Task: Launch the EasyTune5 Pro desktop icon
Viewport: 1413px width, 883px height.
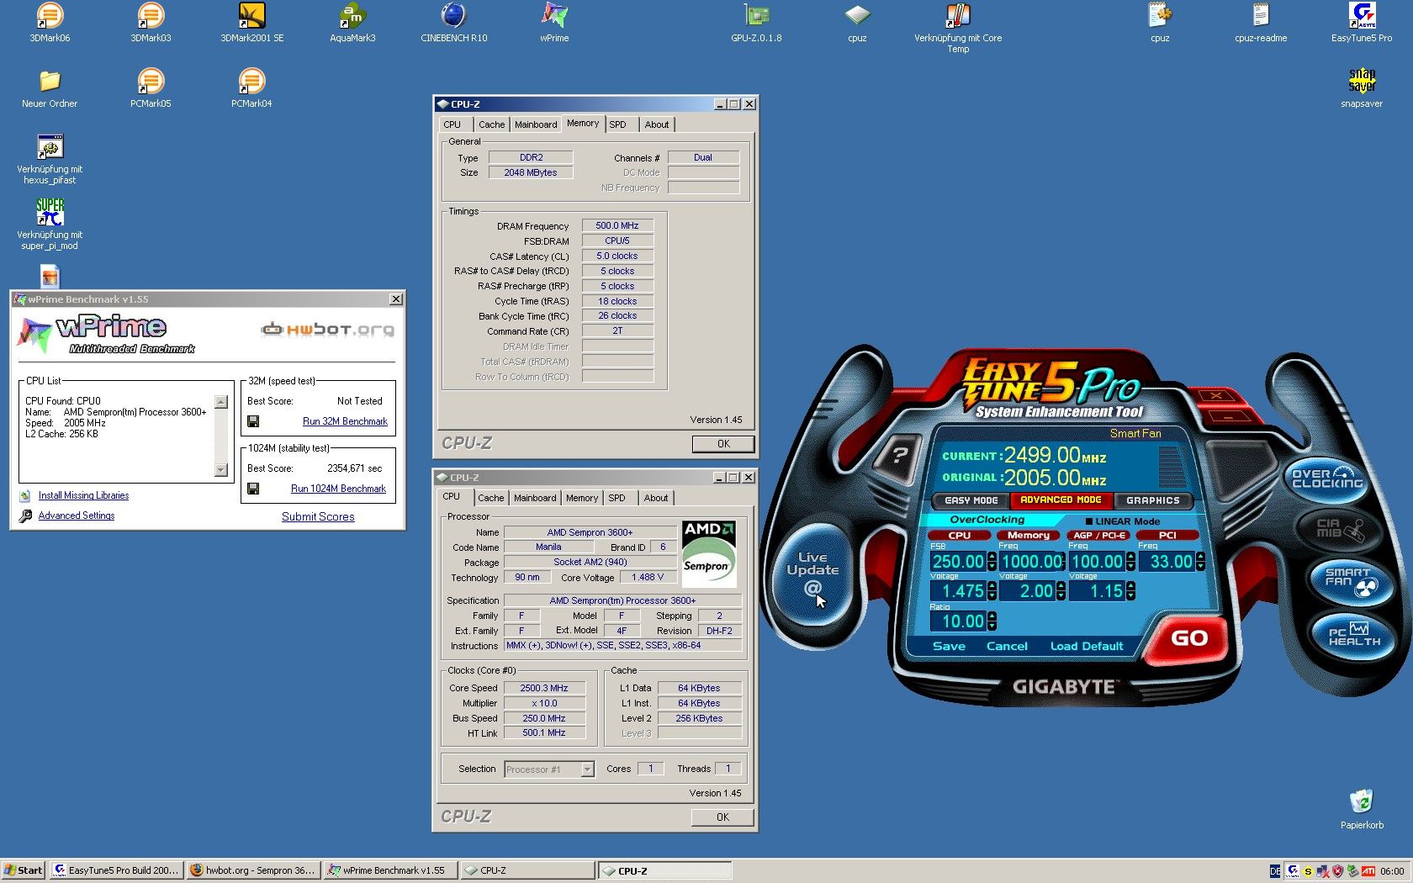Action: pos(1362,16)
